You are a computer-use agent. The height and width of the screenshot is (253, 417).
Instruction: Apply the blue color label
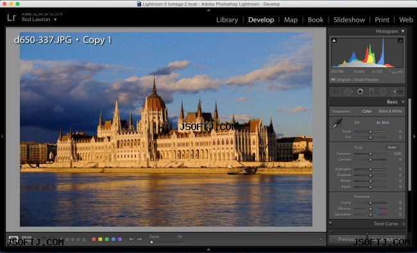tap(114, 239)
